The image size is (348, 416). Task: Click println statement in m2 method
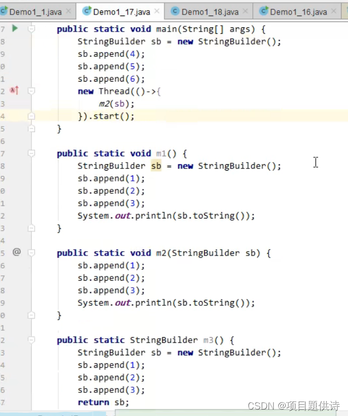tap(166, 303)
